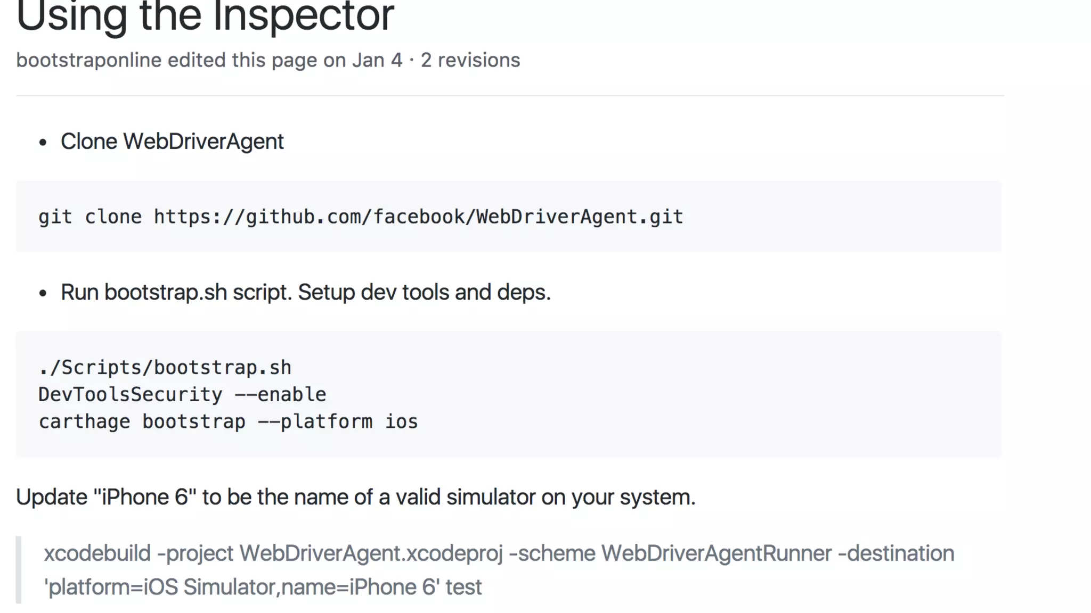Click the "'platform=iOS Simulator,name=iPhone 6' test" line

(263, 587)
